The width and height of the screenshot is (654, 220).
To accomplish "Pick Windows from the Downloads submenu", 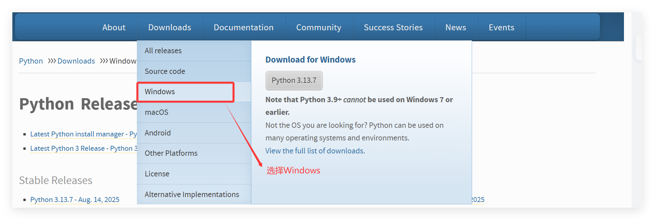I will click(160, 92).
